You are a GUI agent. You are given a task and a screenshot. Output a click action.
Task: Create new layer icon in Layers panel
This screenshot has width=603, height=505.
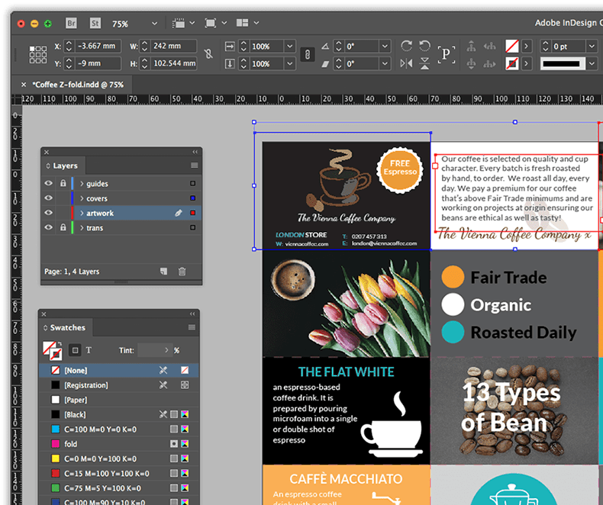coord(164,272)
